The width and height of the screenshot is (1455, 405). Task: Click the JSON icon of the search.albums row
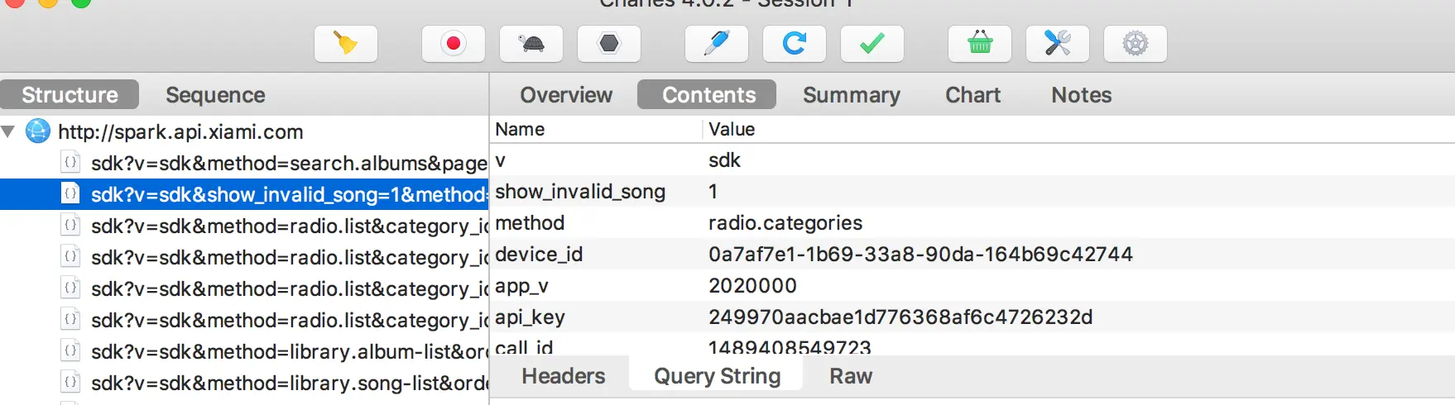(x=71, y=162)
